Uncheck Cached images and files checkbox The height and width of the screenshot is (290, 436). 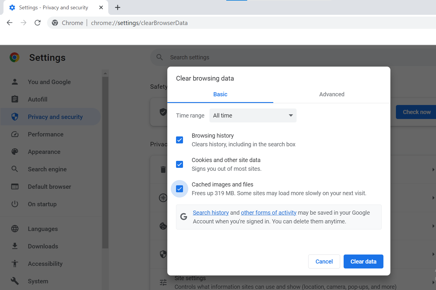(x=180, y=189)
